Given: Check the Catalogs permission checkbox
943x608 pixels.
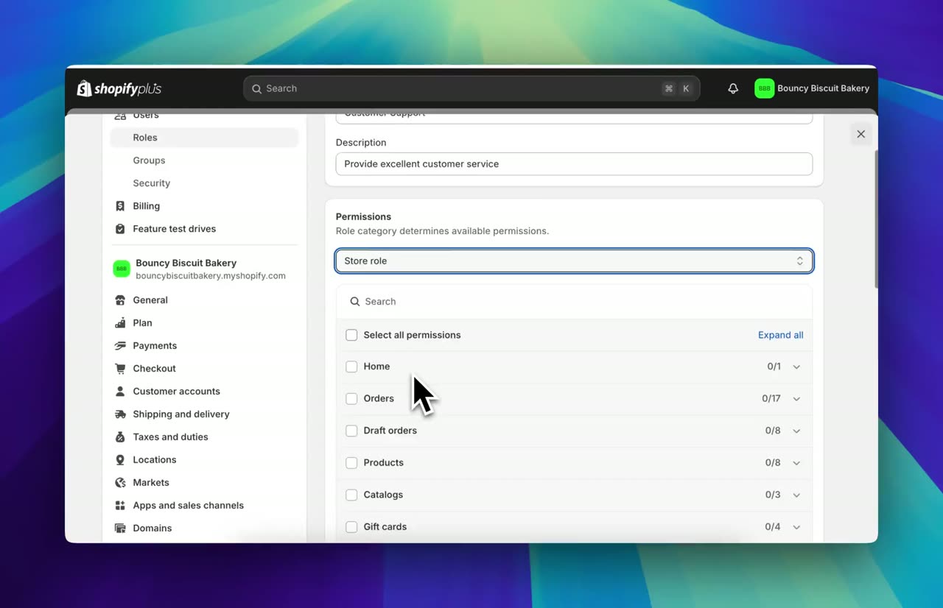Looking at the screenshot, I should (351, 495).
